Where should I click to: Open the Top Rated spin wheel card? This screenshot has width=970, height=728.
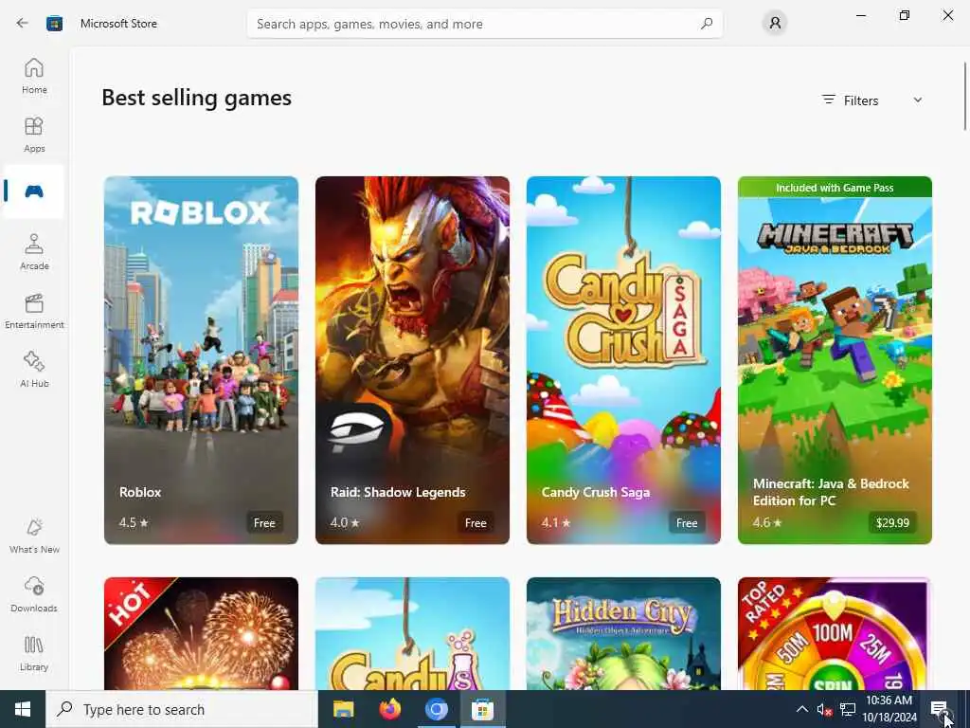click(835, 634)
